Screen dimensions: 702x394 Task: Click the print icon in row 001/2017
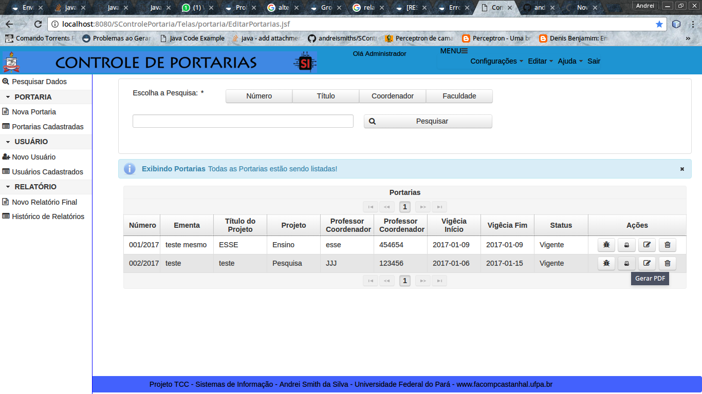(x=626, y=245)
